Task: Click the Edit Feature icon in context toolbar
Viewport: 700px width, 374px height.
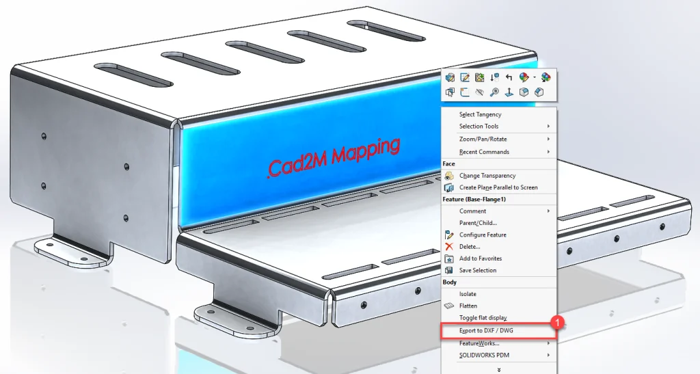Action: [x=450, y=78]
